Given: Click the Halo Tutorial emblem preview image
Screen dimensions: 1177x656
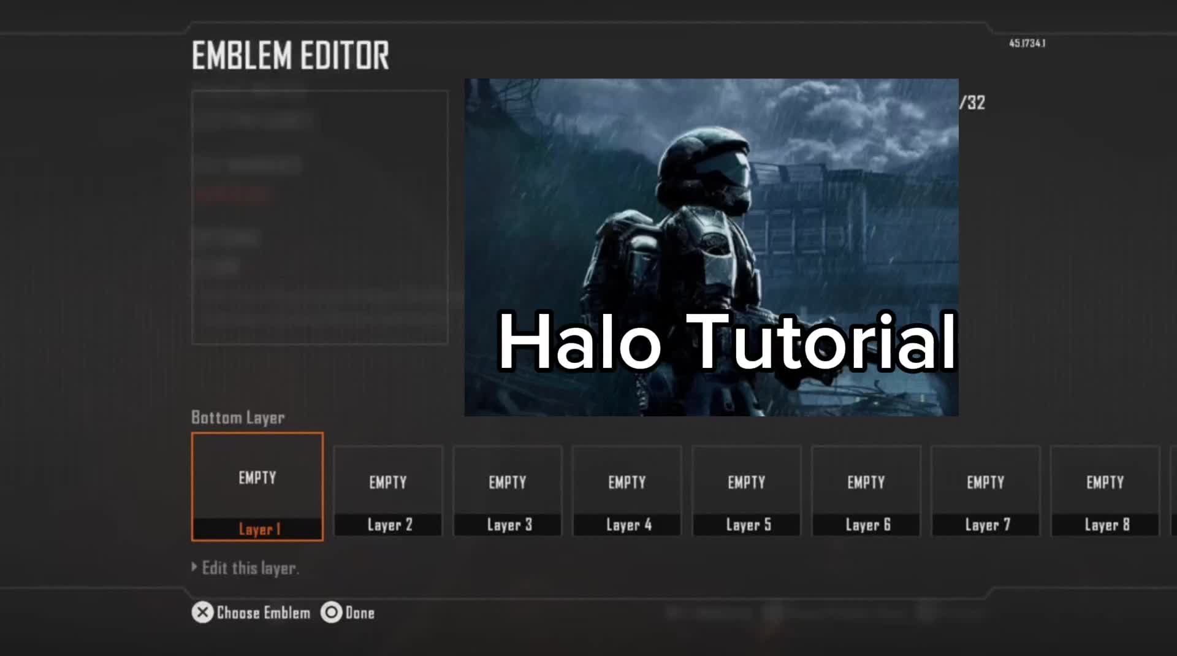Looking at the screenshot, I should pos(711,247).
